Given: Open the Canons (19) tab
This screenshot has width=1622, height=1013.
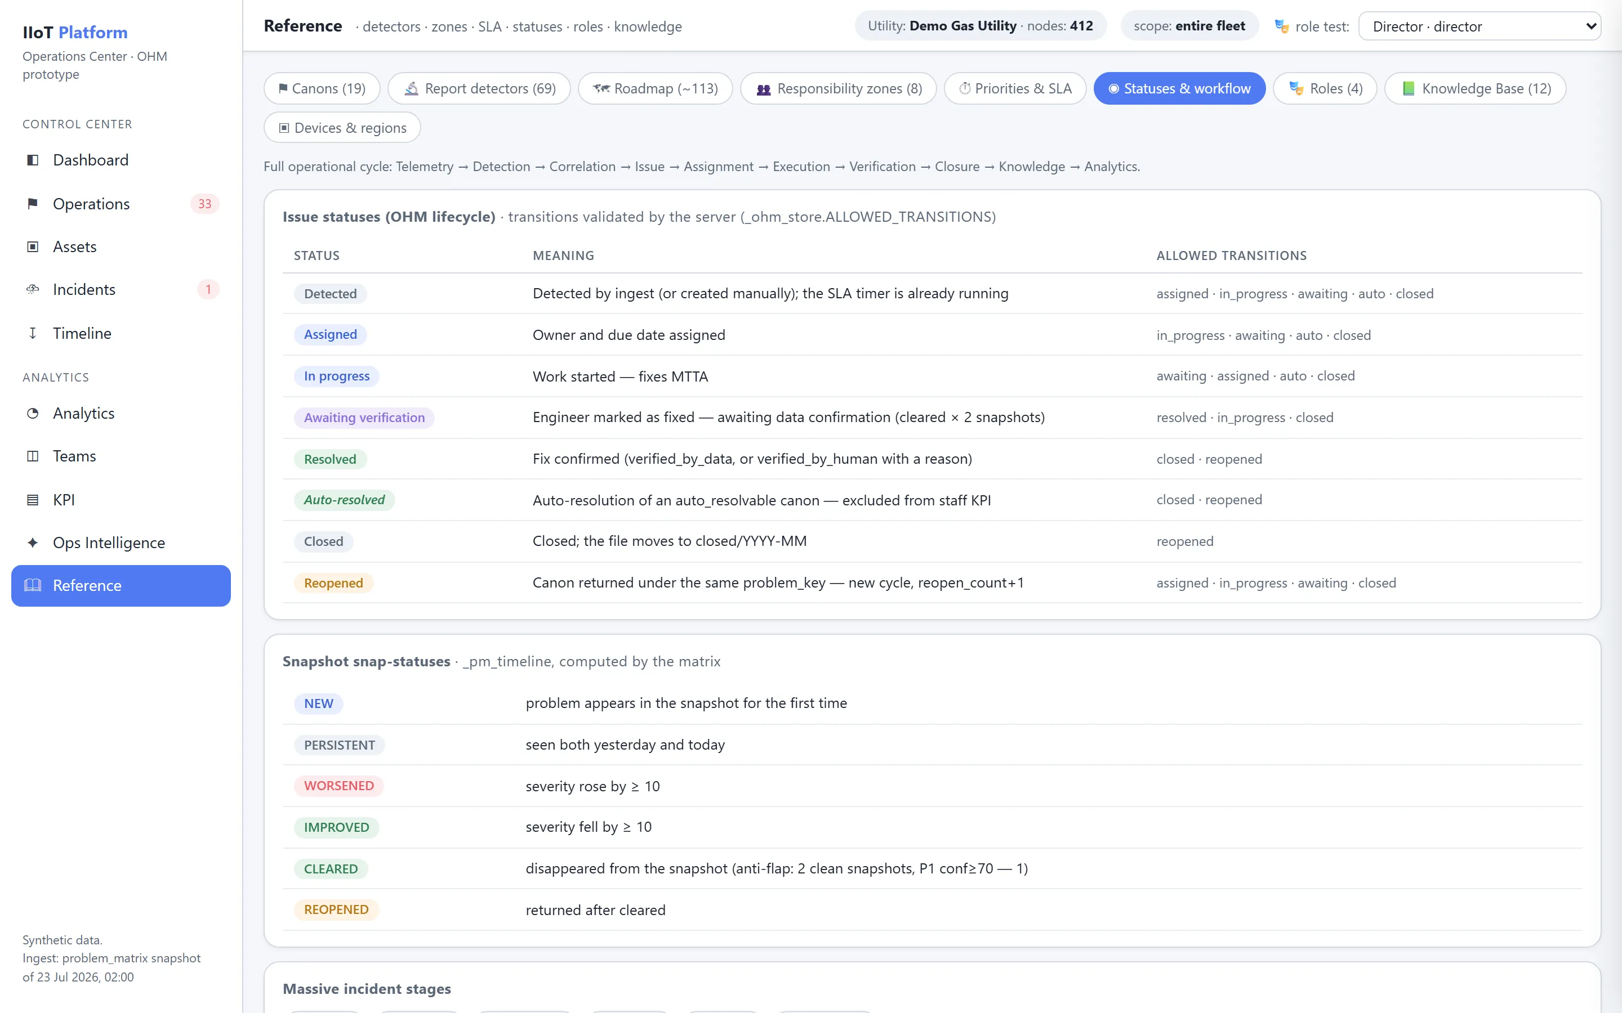Looking at the screenshot, I should [322, 88].
